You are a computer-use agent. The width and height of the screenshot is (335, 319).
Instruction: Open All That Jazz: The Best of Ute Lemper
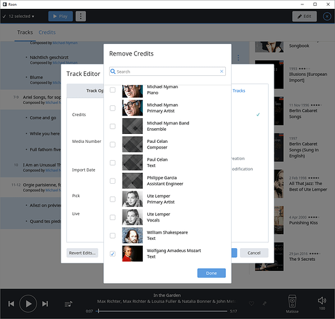coord(308,186)
